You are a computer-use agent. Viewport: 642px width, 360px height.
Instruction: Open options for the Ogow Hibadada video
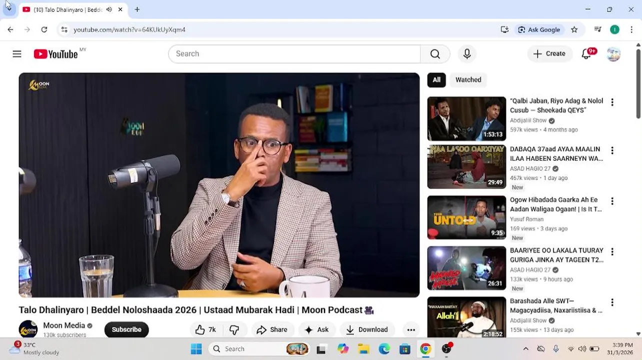tap(612, 201)
